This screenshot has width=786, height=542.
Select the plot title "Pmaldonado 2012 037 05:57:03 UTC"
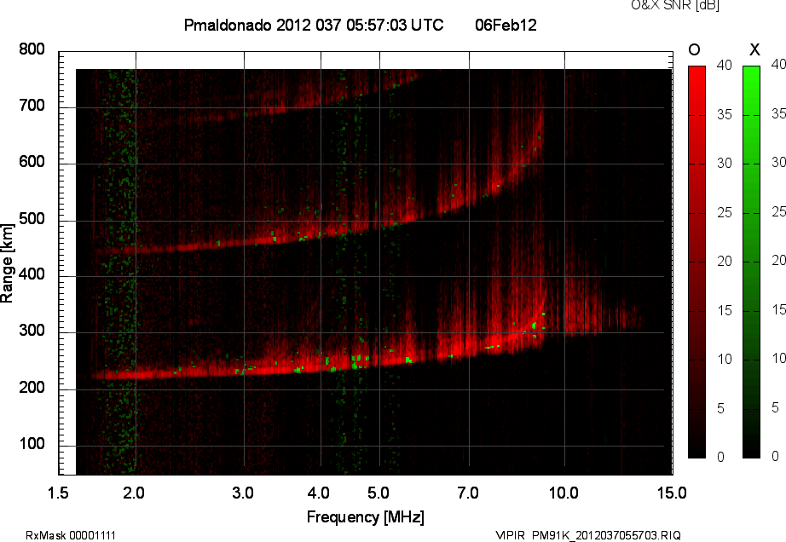tap(313, 26)
